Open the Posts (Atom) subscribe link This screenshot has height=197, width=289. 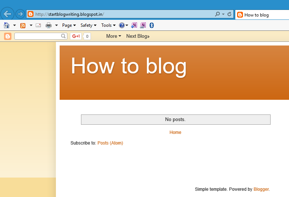[x=110, y=143]
